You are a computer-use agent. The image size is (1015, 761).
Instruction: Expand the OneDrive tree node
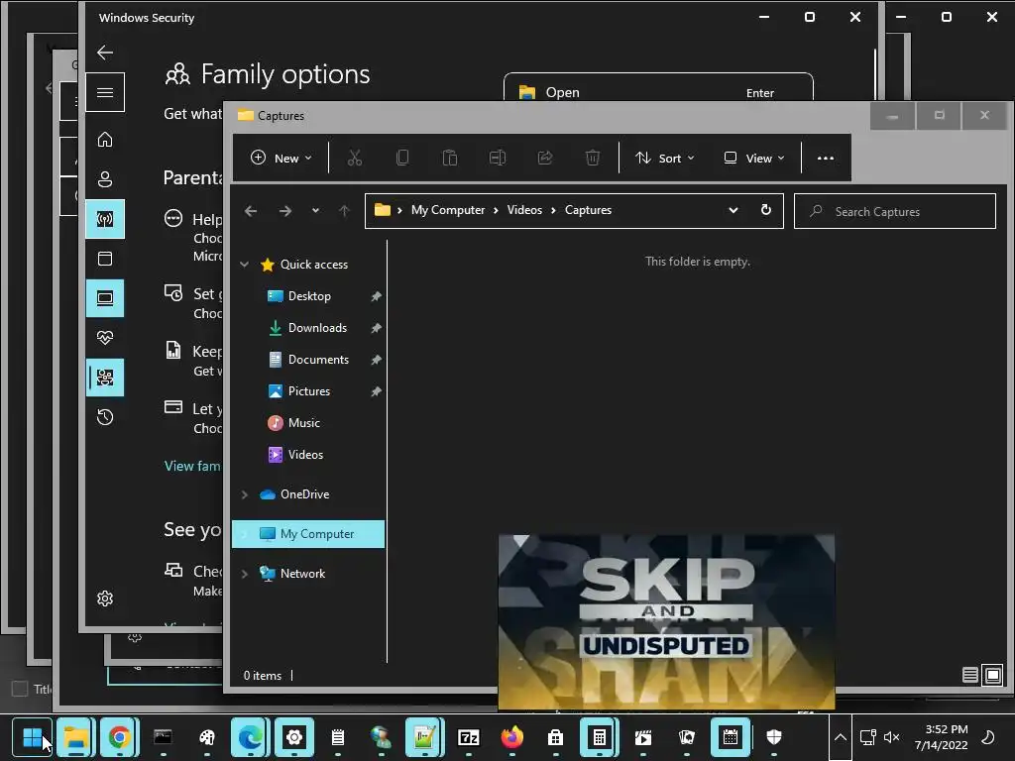244,494
